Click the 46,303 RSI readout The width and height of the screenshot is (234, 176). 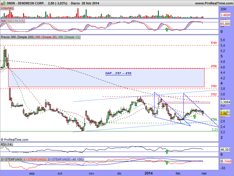[225, 150]
